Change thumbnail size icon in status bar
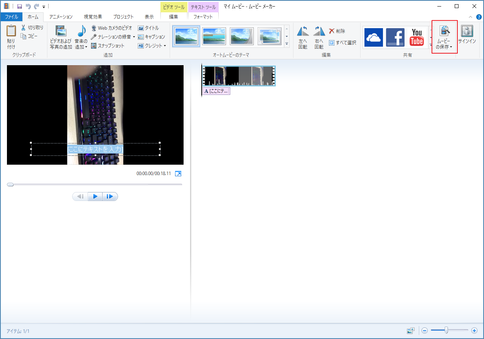Viewport: 484px width, 339px height. (410, 331)
